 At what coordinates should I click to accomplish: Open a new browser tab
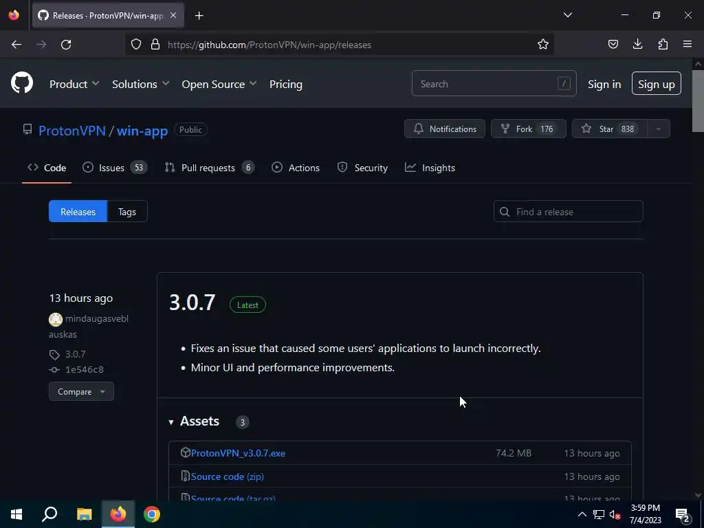click(199, 16)
